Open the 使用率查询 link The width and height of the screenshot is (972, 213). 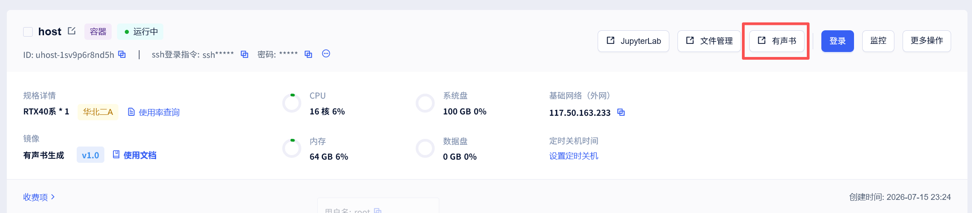tap(159, 112)
